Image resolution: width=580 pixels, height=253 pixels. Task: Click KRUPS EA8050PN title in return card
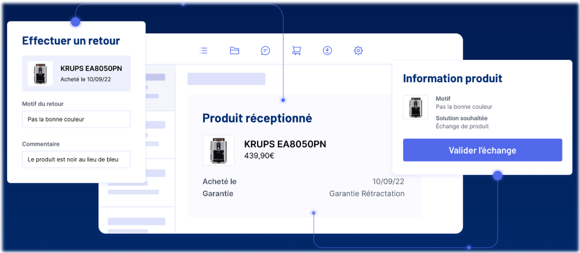(91, 68)
